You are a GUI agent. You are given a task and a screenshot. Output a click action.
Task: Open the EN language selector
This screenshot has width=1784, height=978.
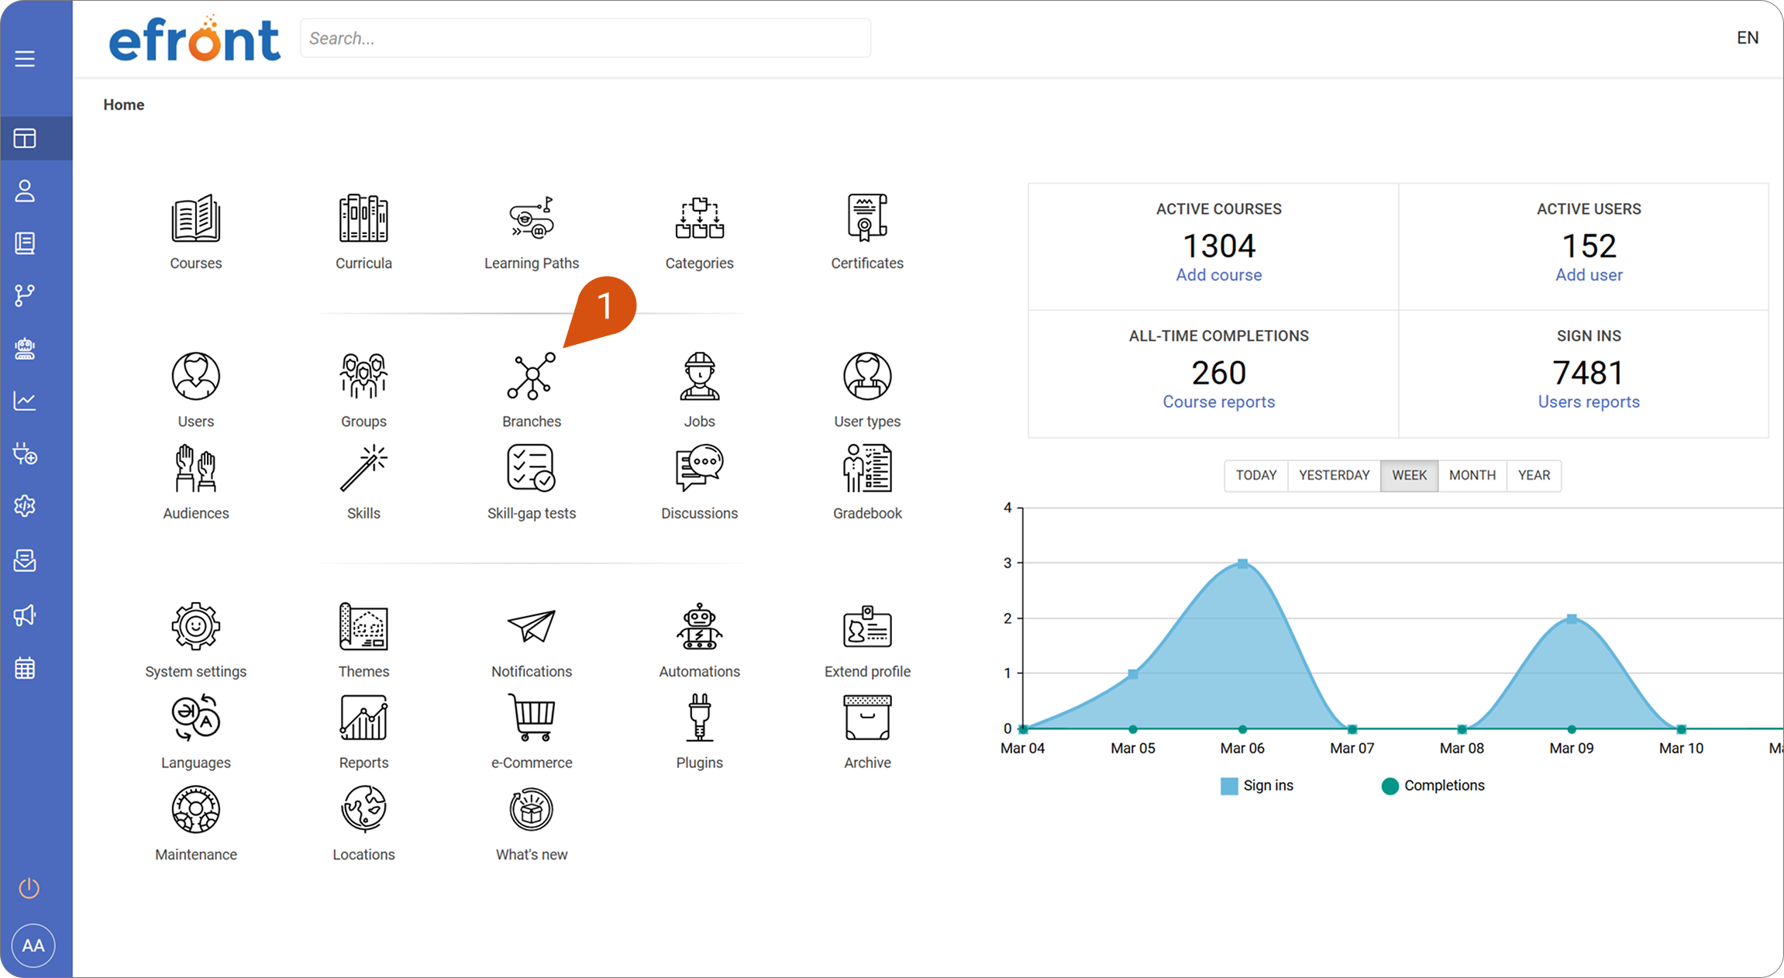1747,38
